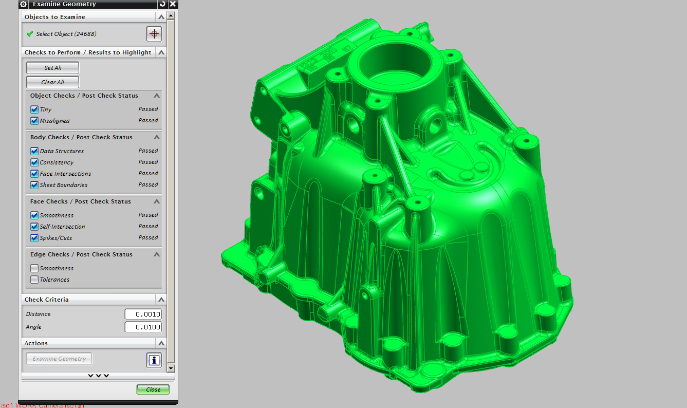Collapse the Body Checks group

(157, 137)
